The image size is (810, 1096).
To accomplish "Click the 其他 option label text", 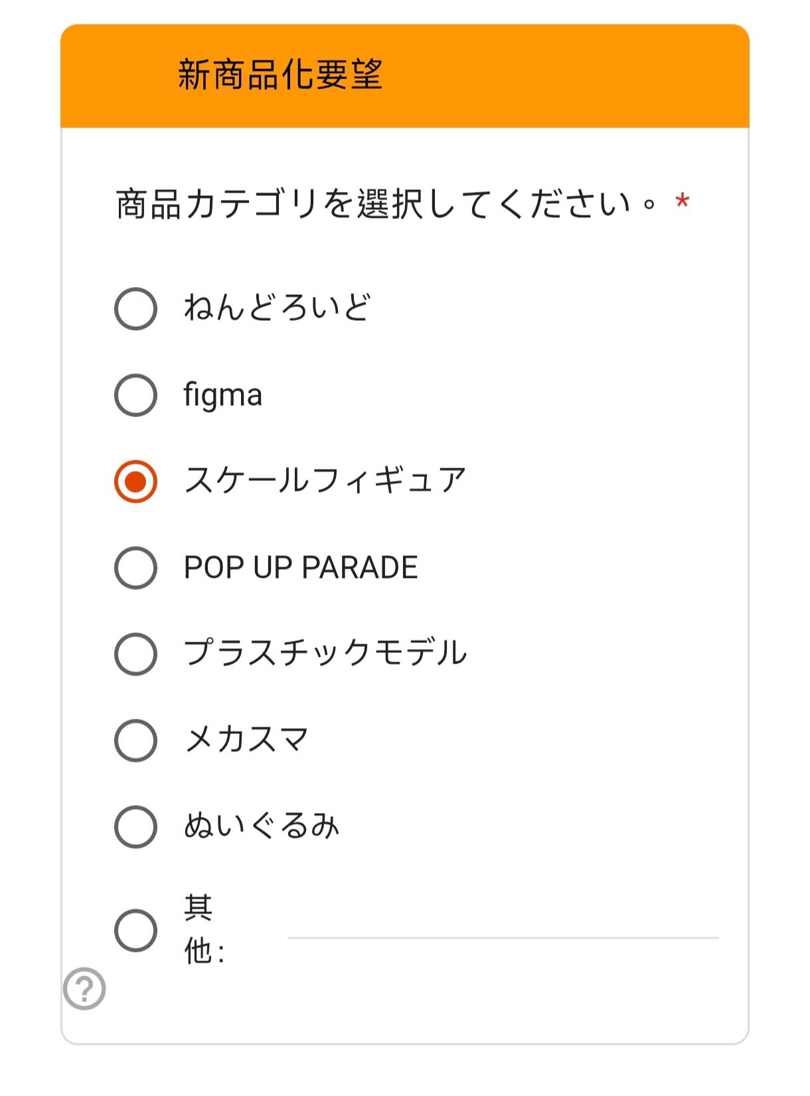I will click(204, 929).
